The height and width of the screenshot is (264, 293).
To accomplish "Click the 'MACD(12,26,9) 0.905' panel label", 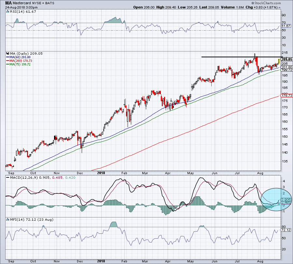I will point(30,177).
